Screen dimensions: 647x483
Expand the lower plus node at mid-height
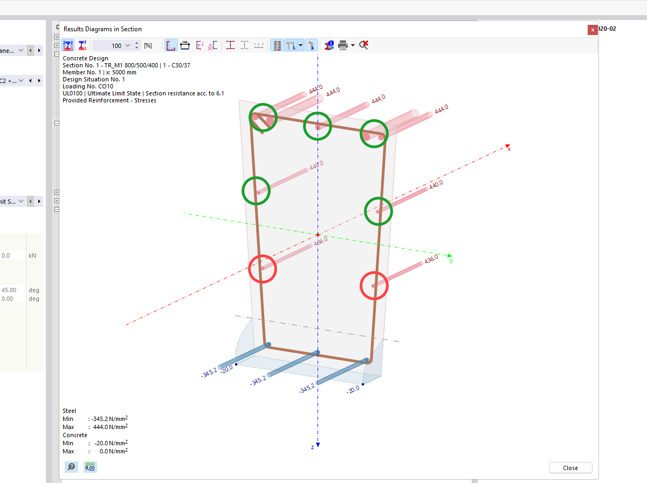click(x=57, y=201)
